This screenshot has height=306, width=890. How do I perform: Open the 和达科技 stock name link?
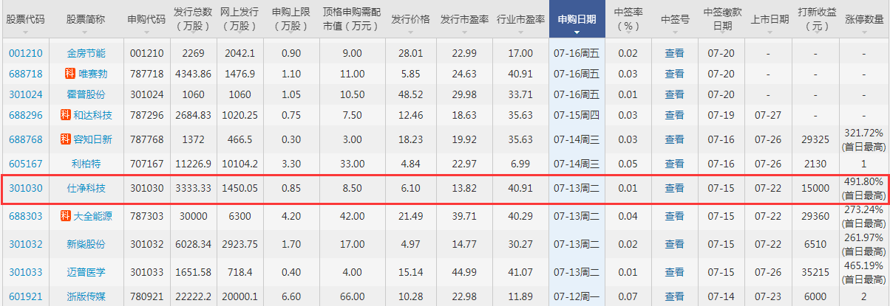coord(92,115)
